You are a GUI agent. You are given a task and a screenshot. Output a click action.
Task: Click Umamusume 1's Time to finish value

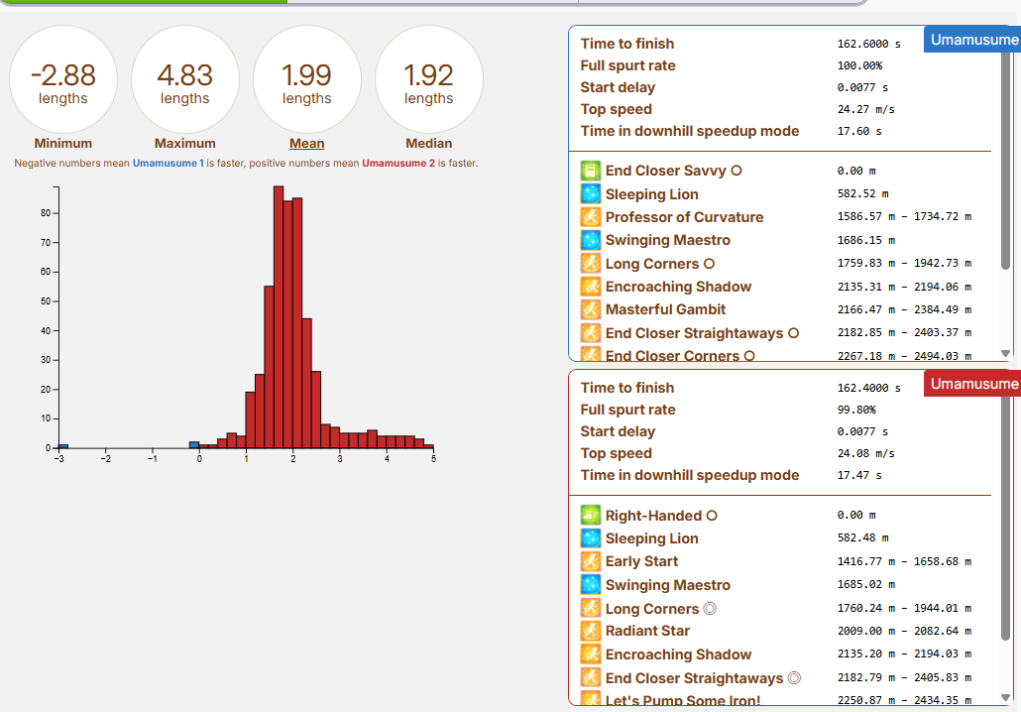pyautogui.click(x=868, y=44)
